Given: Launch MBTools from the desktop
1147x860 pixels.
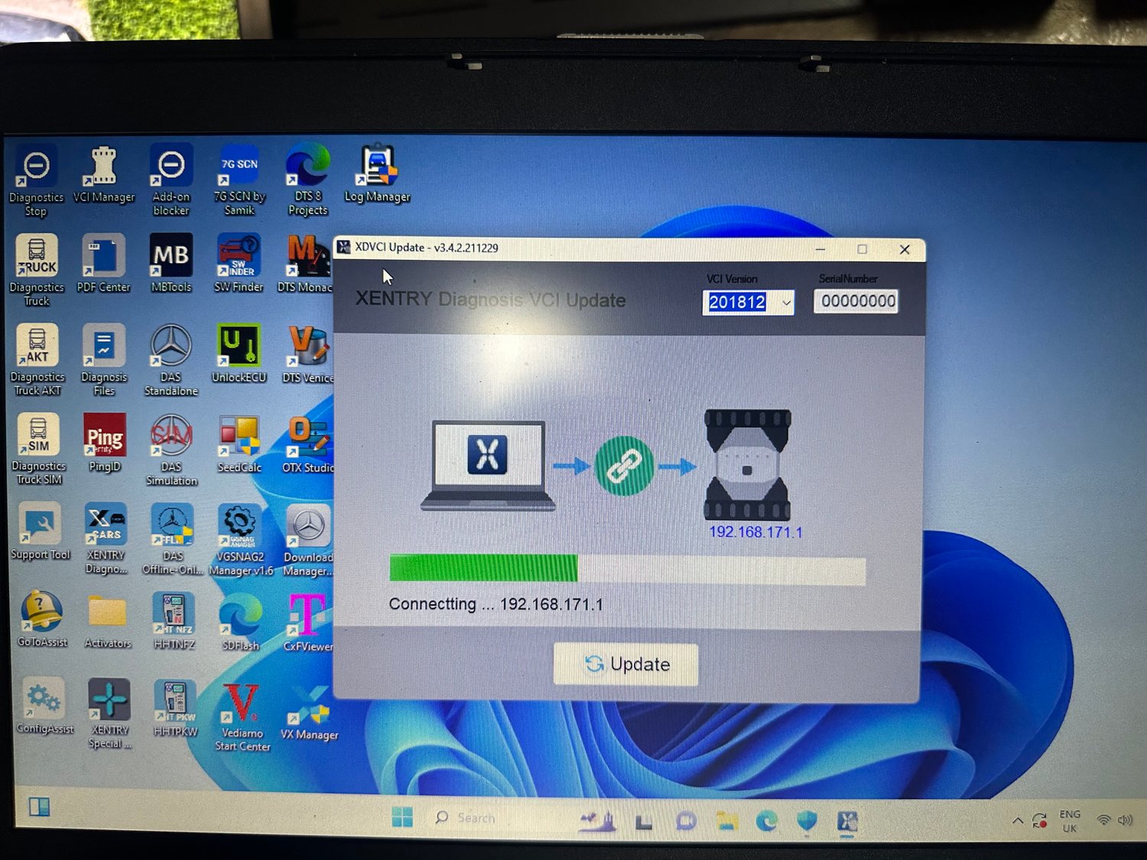Looking at the screenshot, I should point(171,264).
